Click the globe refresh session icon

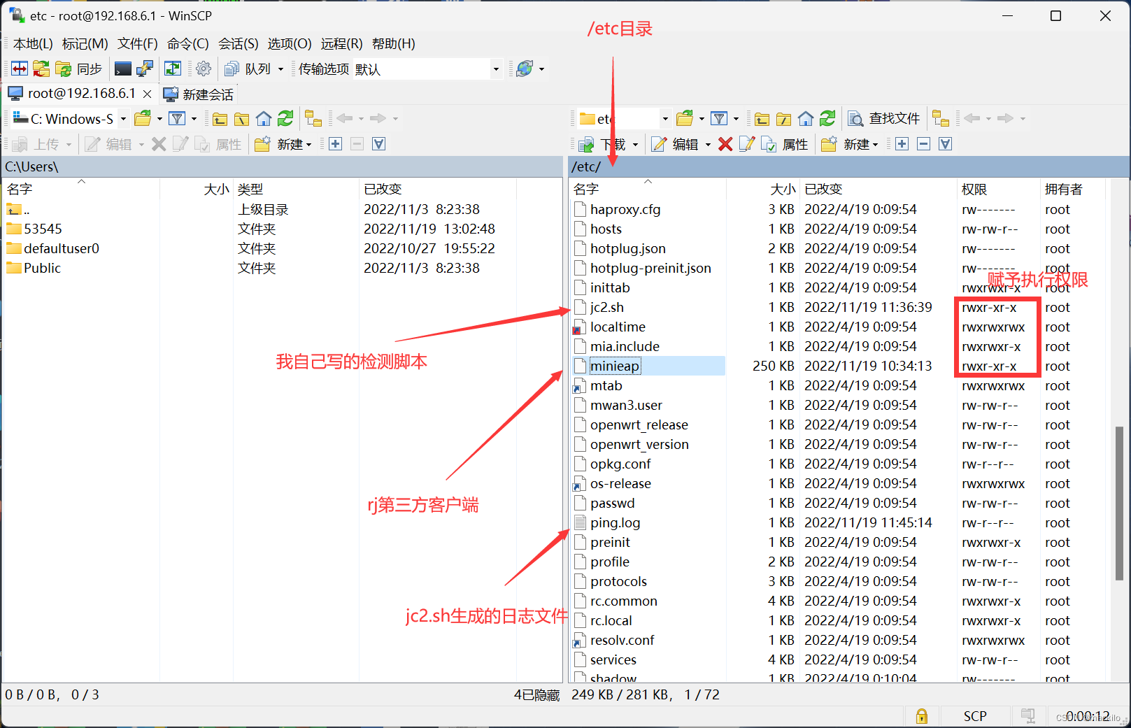(525, 69)
